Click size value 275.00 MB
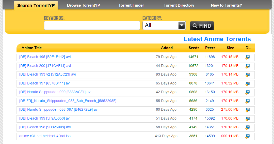 coord(230,110)
